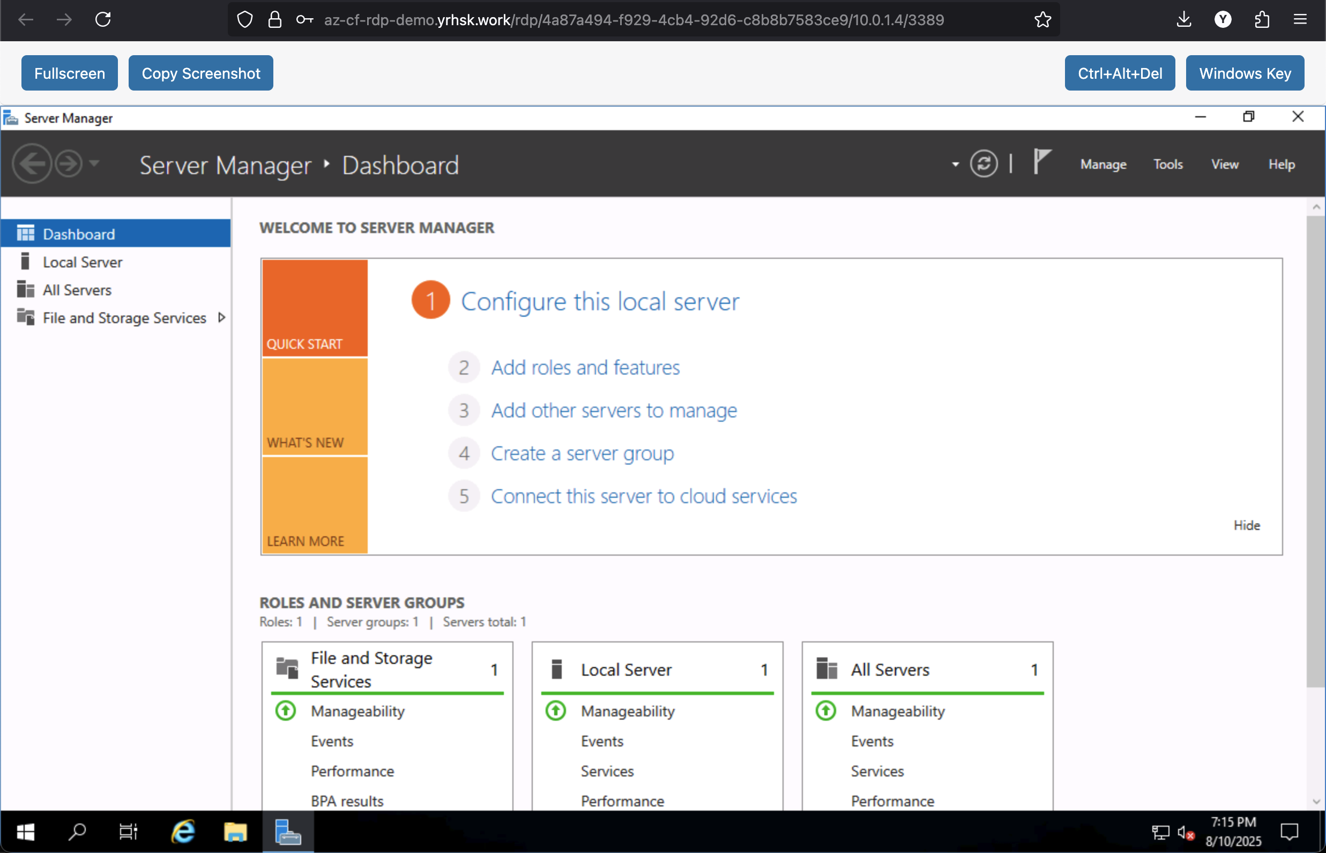Open dropdown arrow left of refresh icon

click(955, 164)
